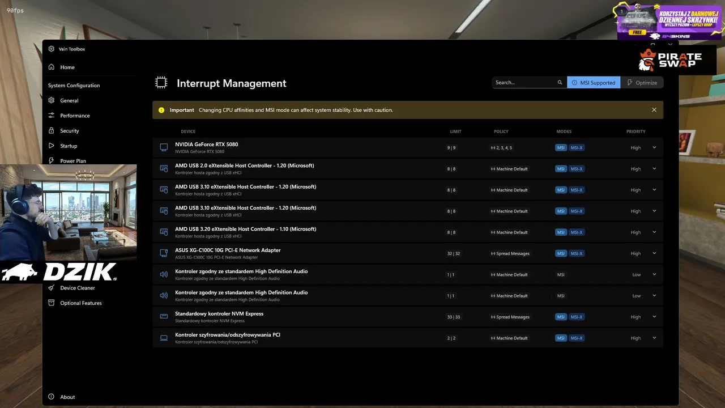Image resolution: width=725 pixels, height=408 pixels.
Task: Click the 'AMD USB 3.20 eXtensible Host Controller' name
Action: coord(245,229)
